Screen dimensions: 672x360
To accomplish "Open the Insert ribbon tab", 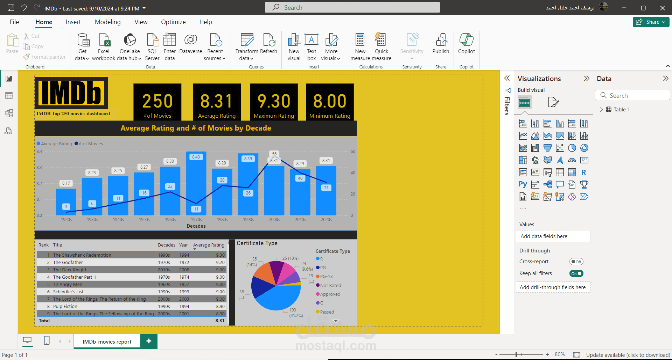I will [73, 22].
